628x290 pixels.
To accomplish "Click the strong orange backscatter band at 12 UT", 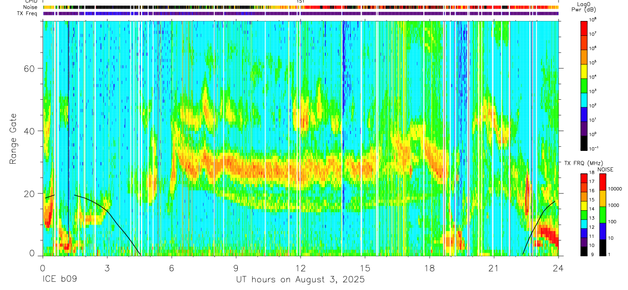I will [300, 169].
